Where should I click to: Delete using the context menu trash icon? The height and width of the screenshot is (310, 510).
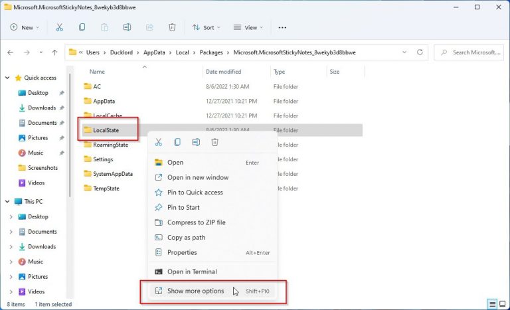tap(214, 142)
